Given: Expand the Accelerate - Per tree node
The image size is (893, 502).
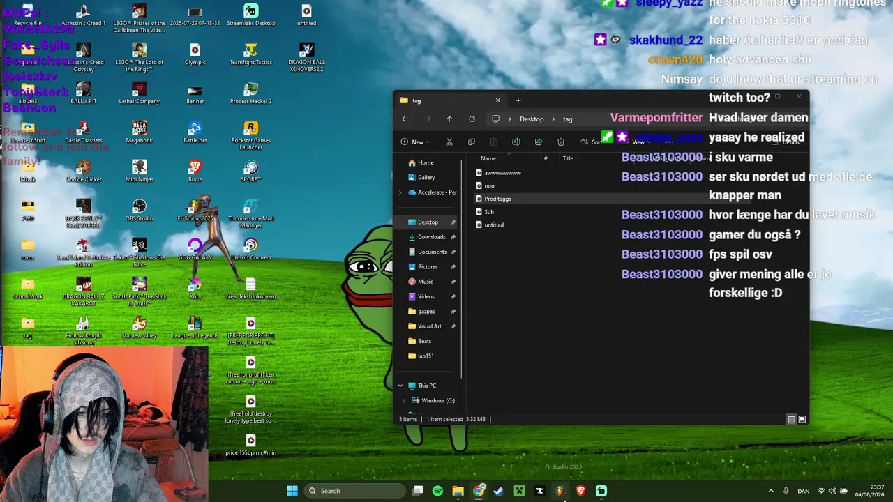Looking at the screenshot, I should pos(400,192).
